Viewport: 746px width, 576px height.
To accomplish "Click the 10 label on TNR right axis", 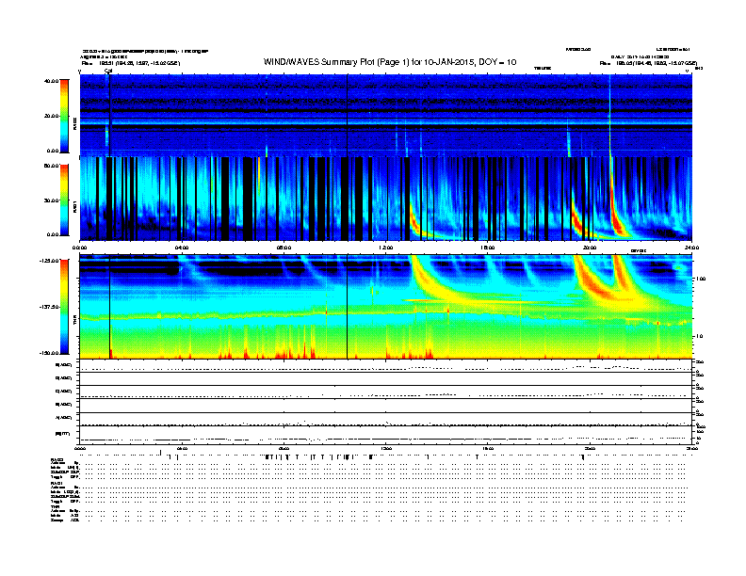I will point(699,337).
